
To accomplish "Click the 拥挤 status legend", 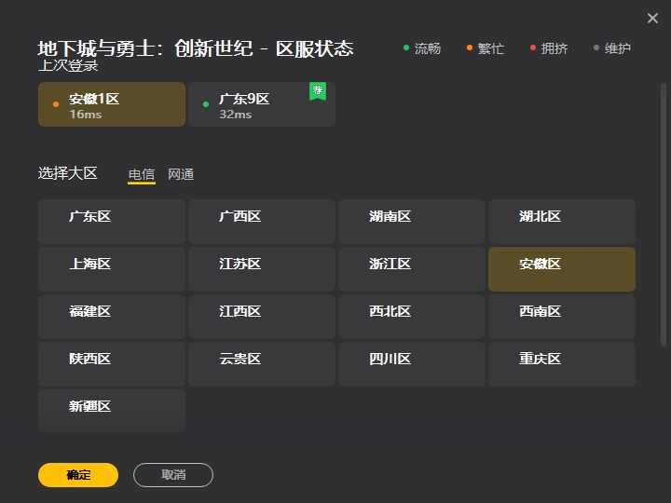I will point(549,48).
